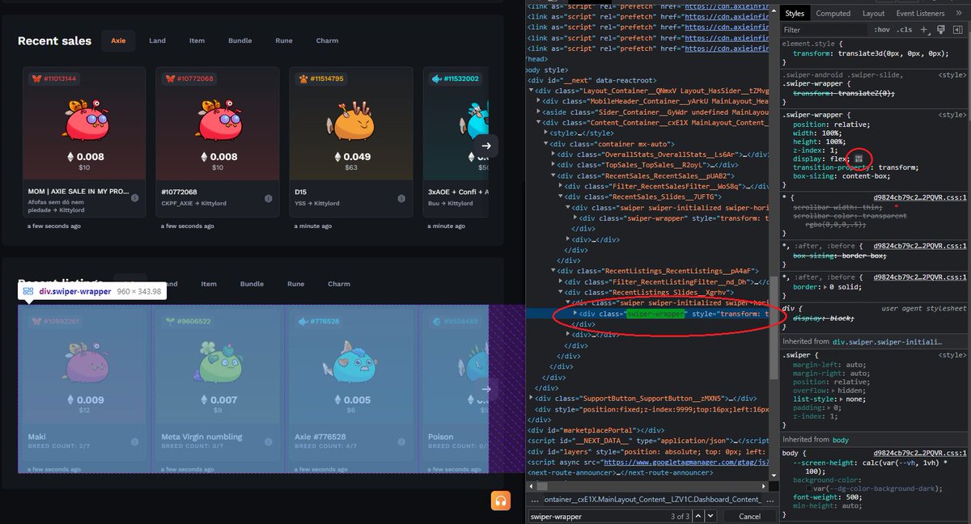Click the #10772068 ID badge
Screen dimensions: 971x524
(189, 79)
